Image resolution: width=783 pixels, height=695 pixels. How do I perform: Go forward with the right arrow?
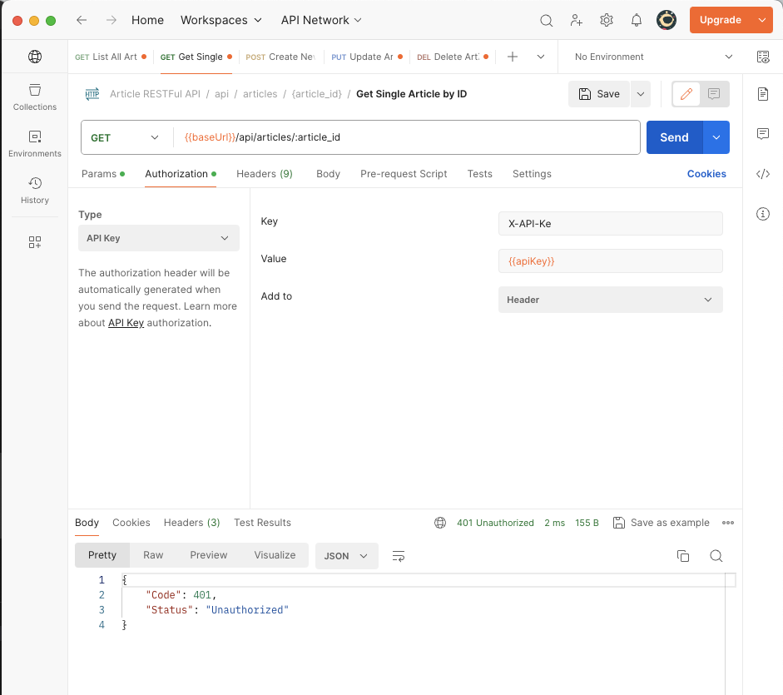coord(111,20)
